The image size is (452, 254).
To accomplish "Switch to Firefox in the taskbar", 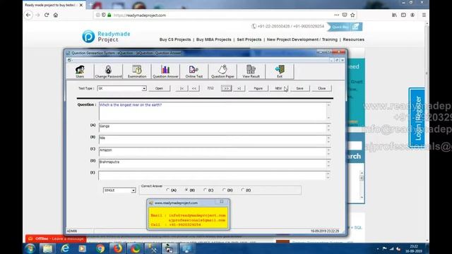I will (118, 248).
